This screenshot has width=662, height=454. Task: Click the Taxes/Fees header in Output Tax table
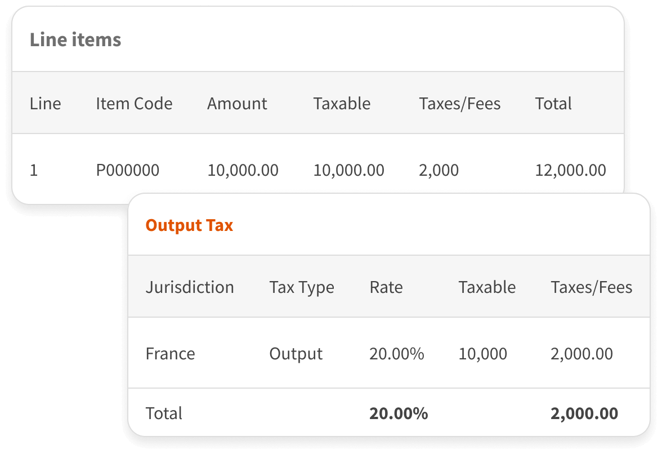pyautogui.click(x=591, y=287)
